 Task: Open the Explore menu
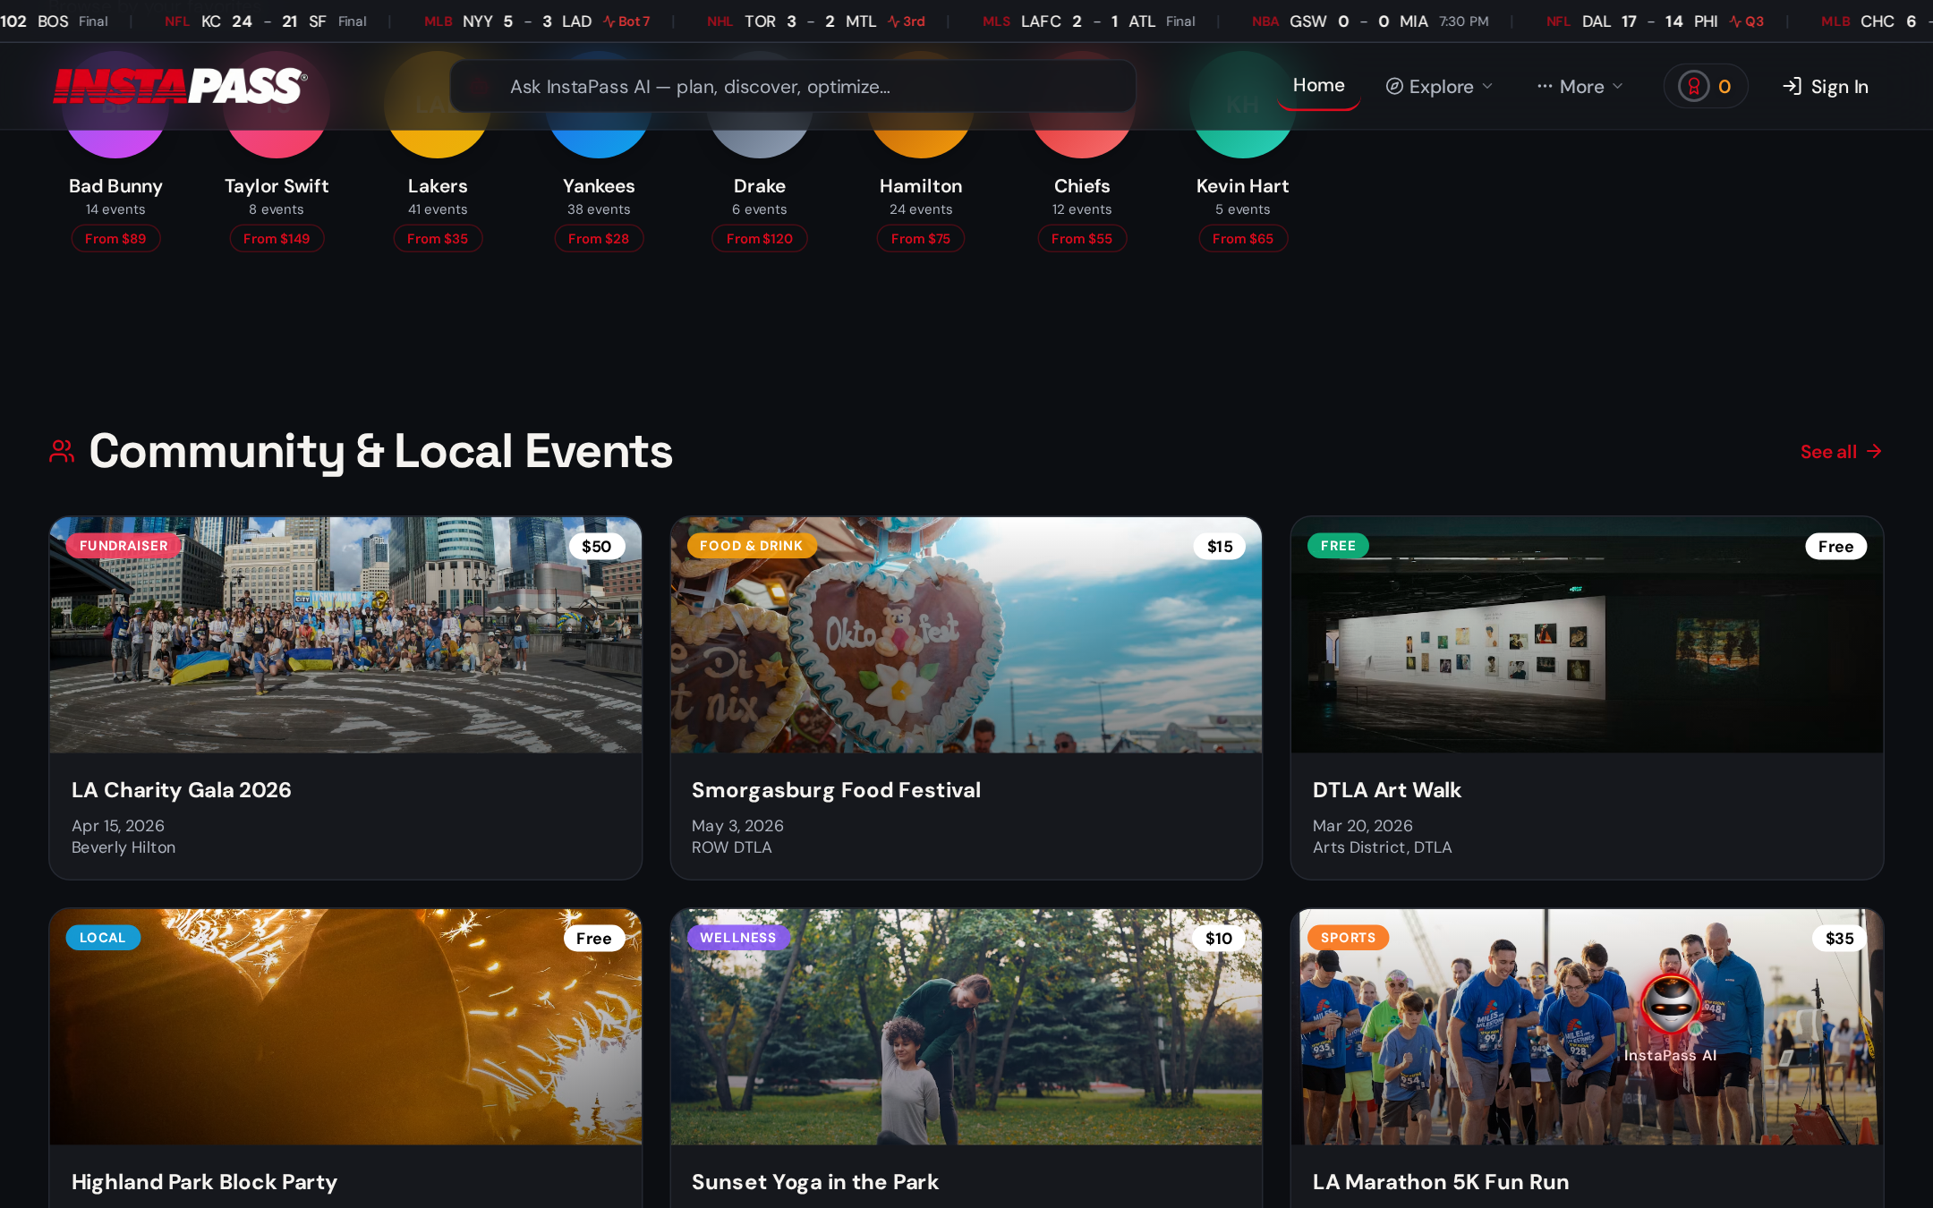(x=1439, y=86)
